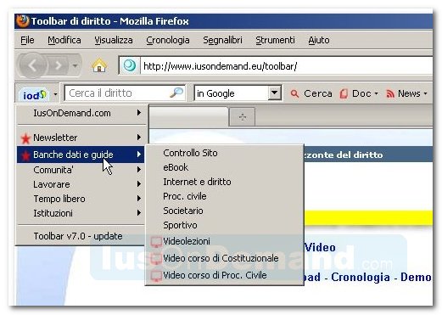Expand the Doc dropdown arrow
This screenshot has width=442, height=315.
tap(376, 93)
